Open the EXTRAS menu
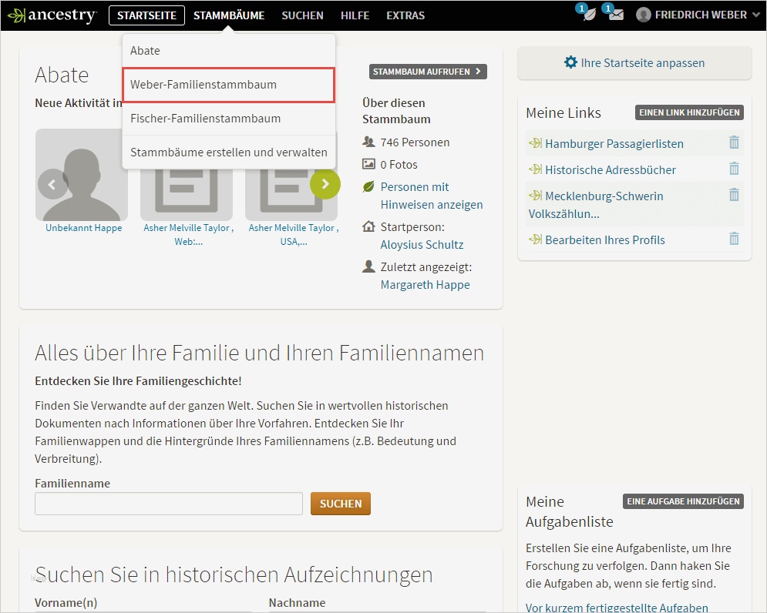Screen dimensions: 767x613 pyautogui.click(x=405, y=15)
